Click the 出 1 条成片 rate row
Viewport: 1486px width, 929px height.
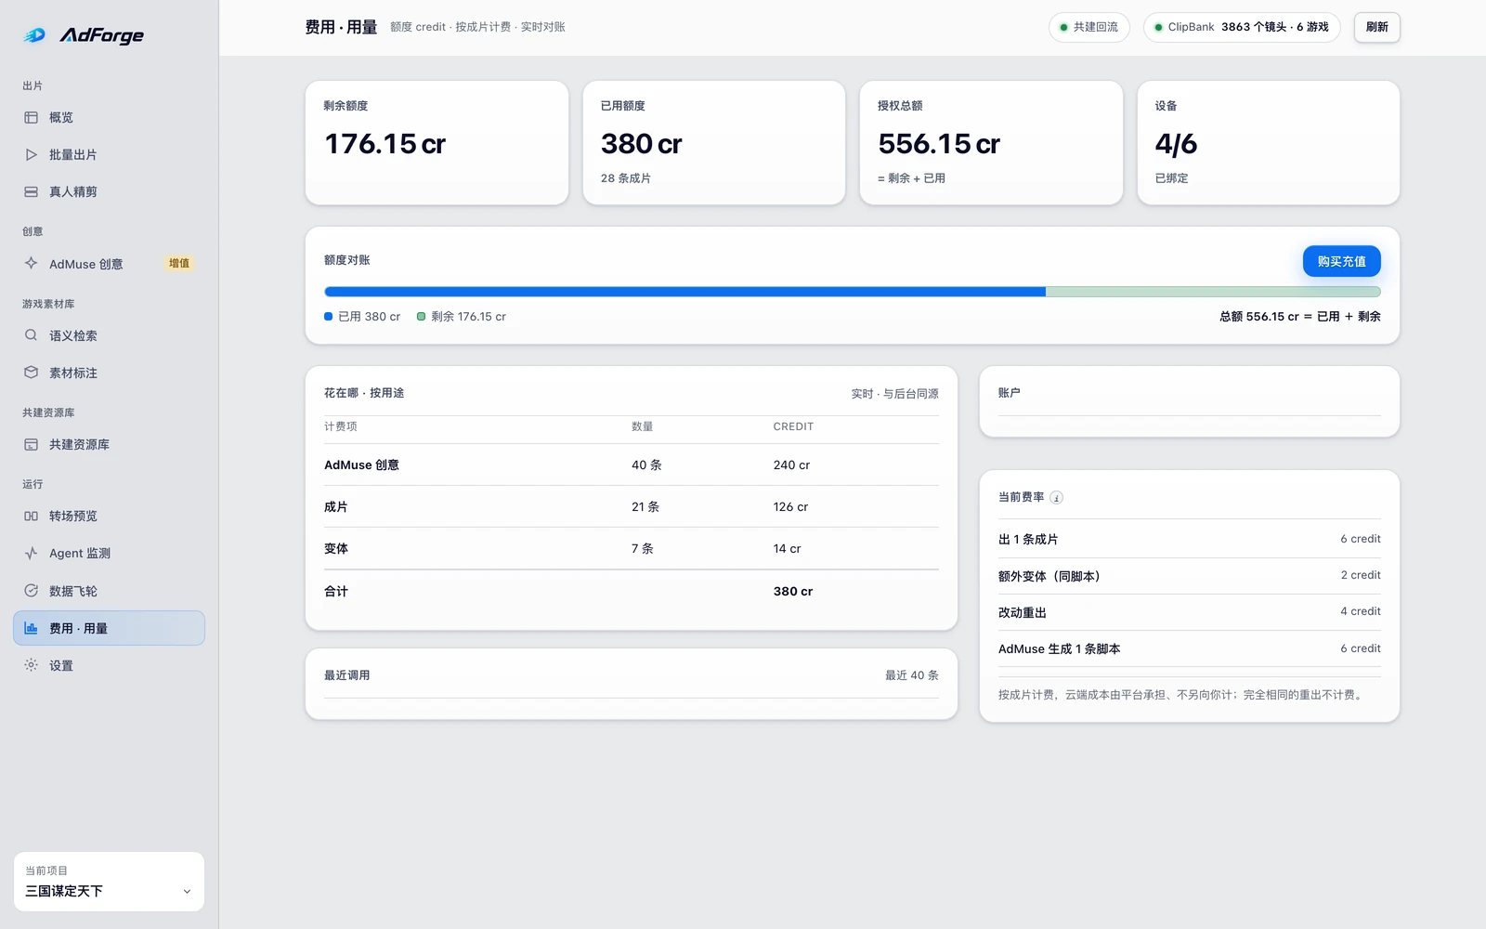1189,539
